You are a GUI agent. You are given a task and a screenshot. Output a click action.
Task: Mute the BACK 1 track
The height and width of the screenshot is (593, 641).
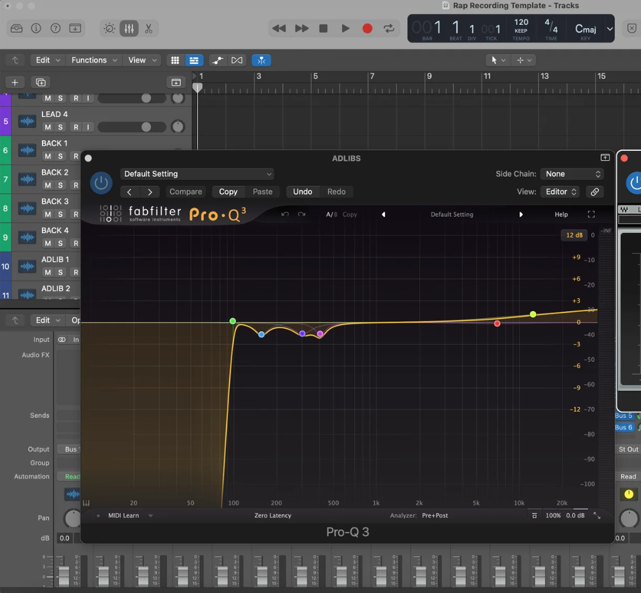[48, 156]
